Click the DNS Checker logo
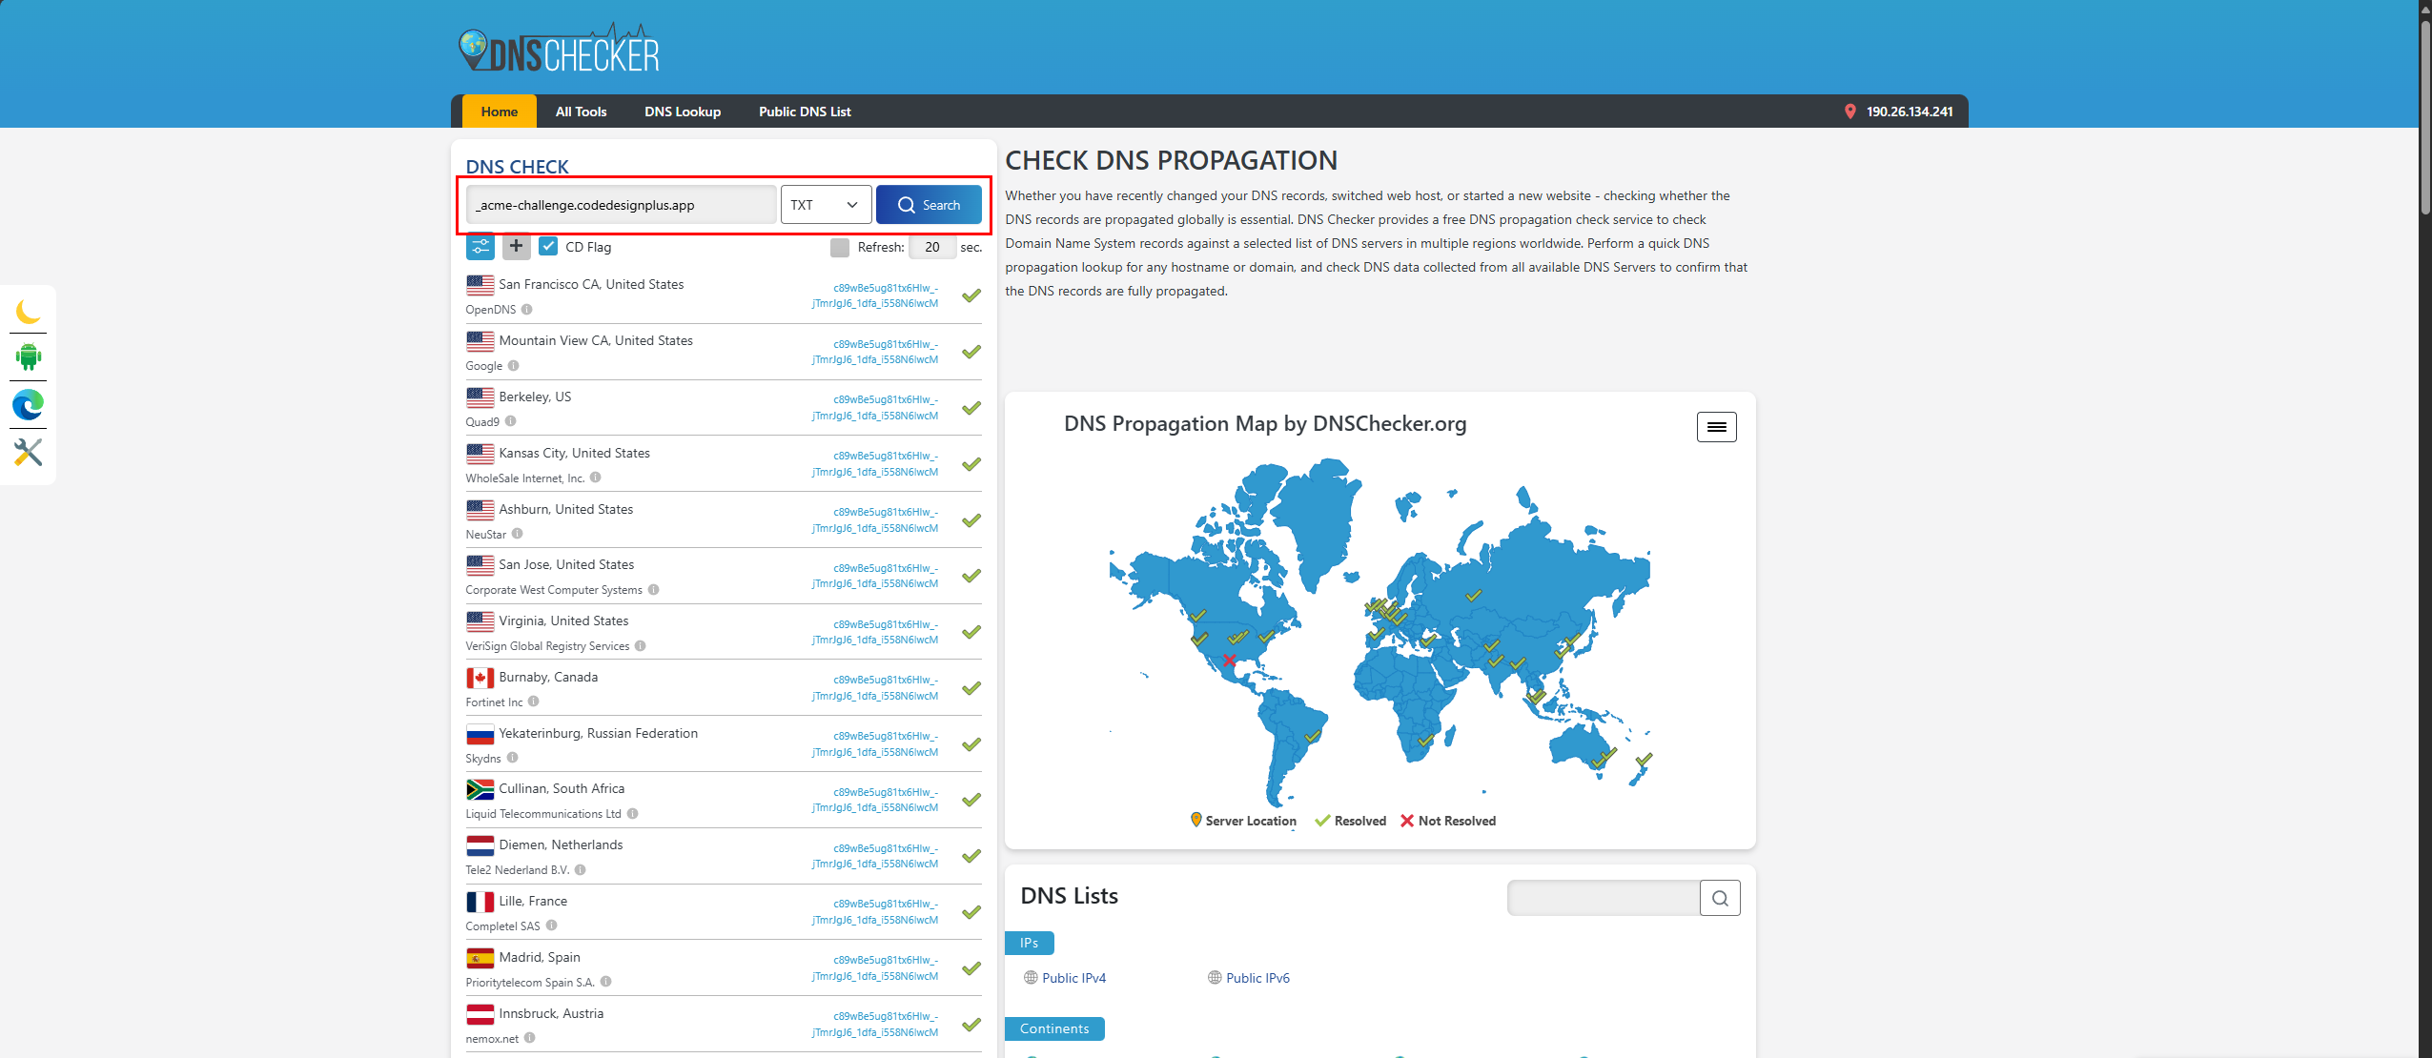Viewport: 2432px width, 1058px height. 559,50
